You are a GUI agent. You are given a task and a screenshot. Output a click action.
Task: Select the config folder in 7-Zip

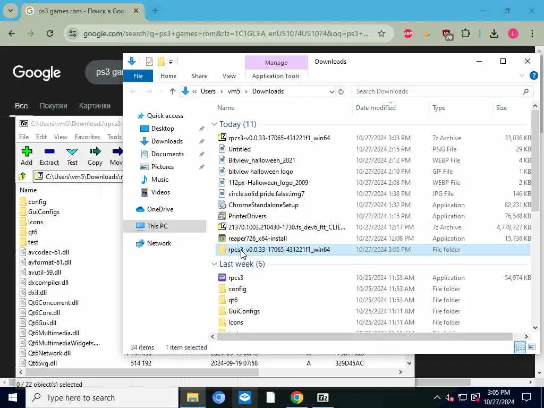37,201
